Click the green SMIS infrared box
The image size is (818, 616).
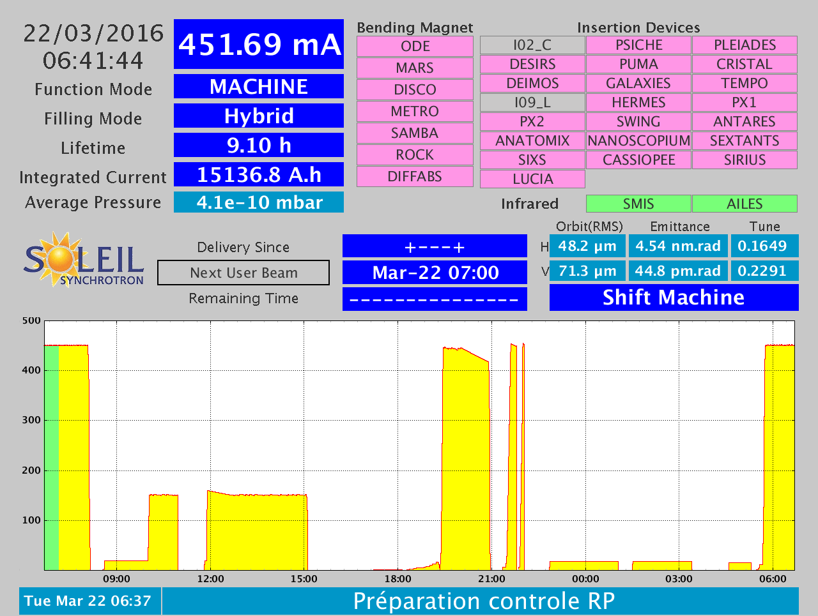pyautogui.click(x=638, y=204)
